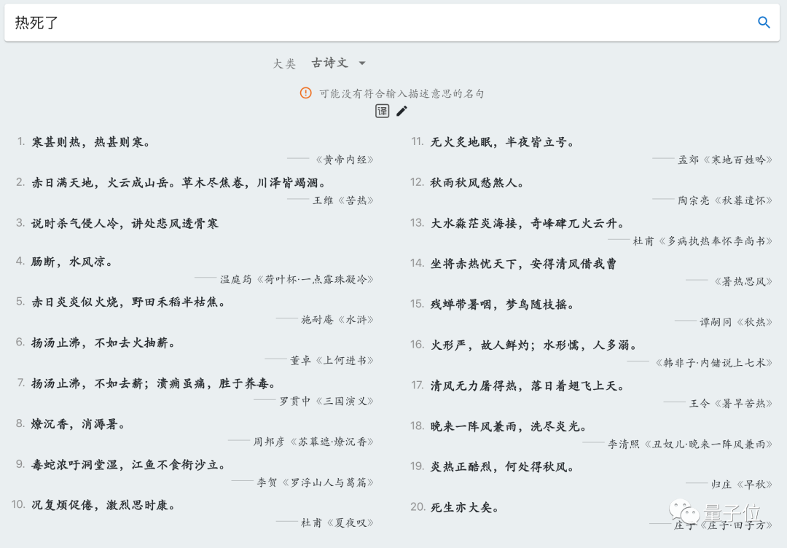
Task: Select quote 炎热正酷烈，何处得秋风。
Action: click(502, 468)
